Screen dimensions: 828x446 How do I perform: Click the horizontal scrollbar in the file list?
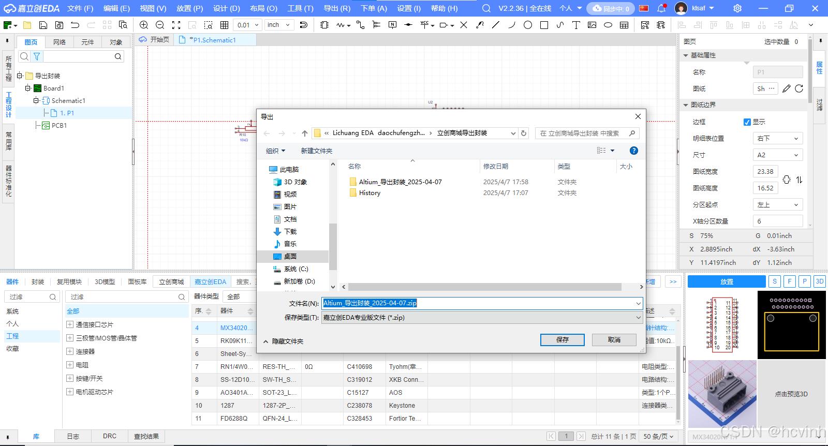(x=484, y=287)
